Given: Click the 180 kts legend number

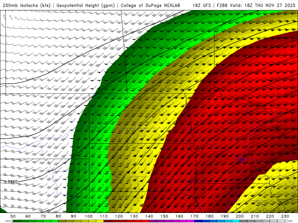Looking at the screenshot, I should tap(209, 216).
